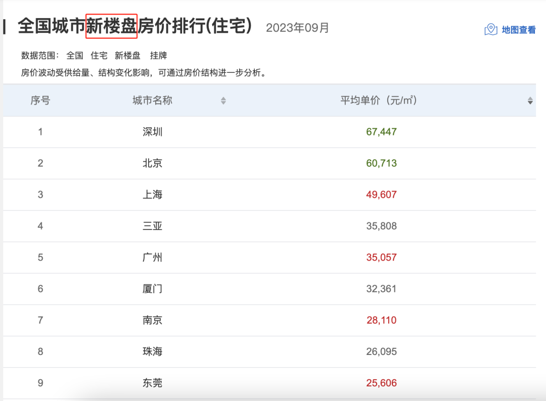Toggle price sorting on the average price column
Image resolution: width=546 pixels, height=401 pixels.
(x=530, y=101)
